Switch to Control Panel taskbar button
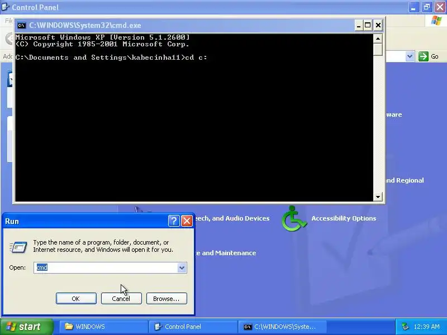Viewport: 447px width, 335px height. tap(193, 327)
